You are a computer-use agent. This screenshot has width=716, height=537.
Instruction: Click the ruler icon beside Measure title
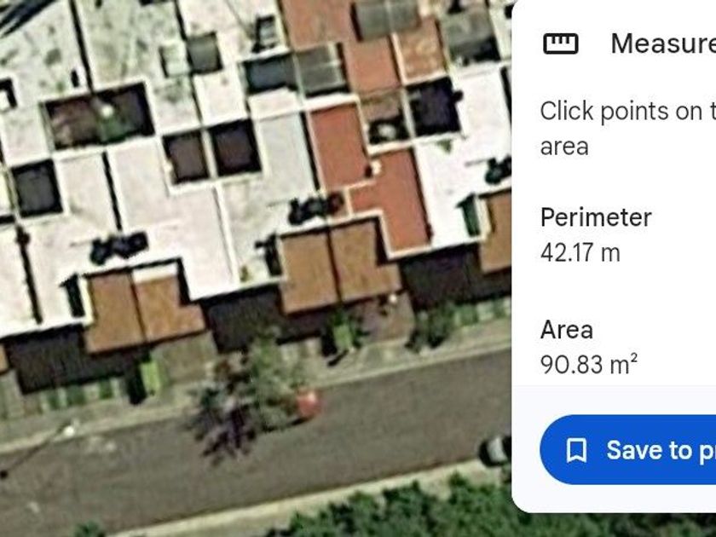pyautogui.click(x=560, y=43)
